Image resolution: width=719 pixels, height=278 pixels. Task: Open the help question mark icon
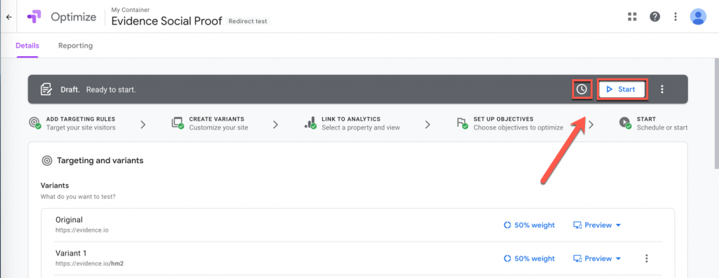pos(655,17)
